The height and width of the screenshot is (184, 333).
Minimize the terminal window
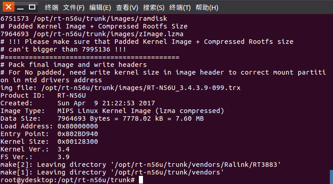[20, 7]
